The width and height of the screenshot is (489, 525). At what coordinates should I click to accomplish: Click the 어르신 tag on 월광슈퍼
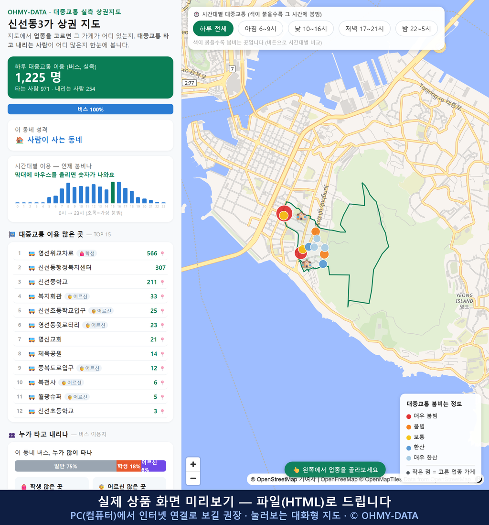77,397
